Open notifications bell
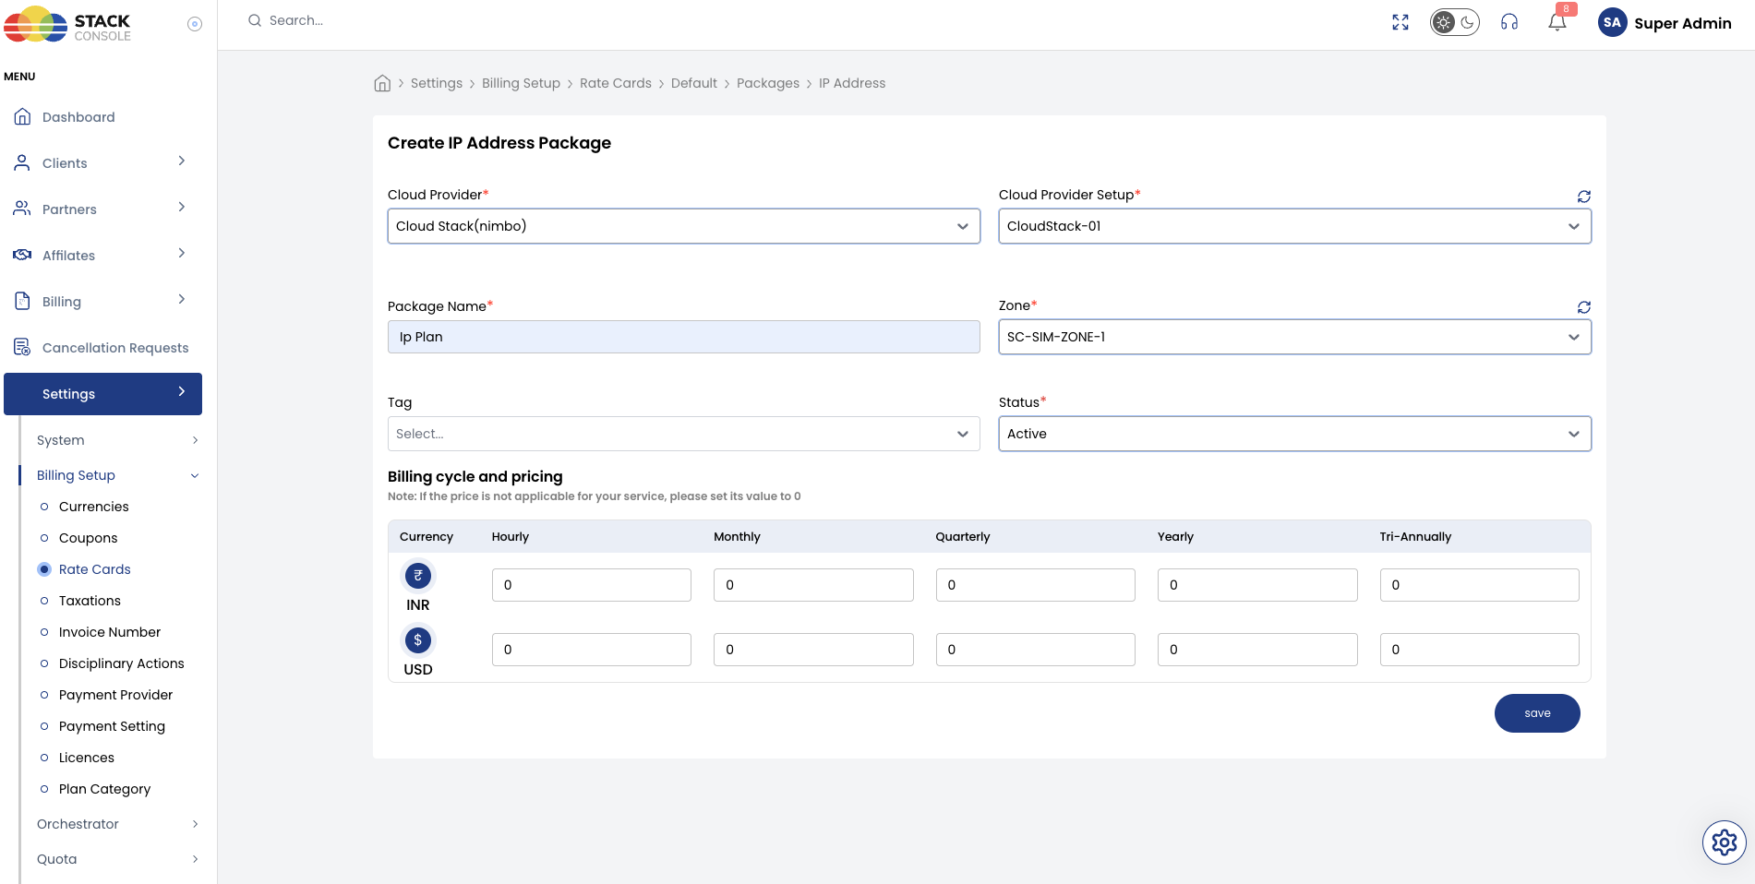Screen dimensions: 1755x884 (1557, 22)
